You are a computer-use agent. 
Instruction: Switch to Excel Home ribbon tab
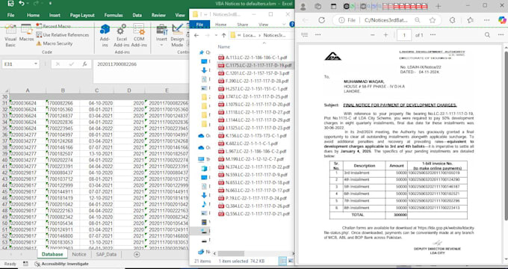(33, 15)
